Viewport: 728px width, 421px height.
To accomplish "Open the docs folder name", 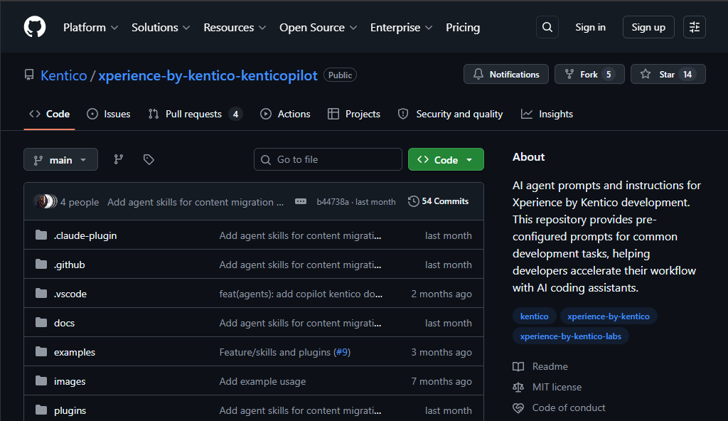I will point(64,323).
